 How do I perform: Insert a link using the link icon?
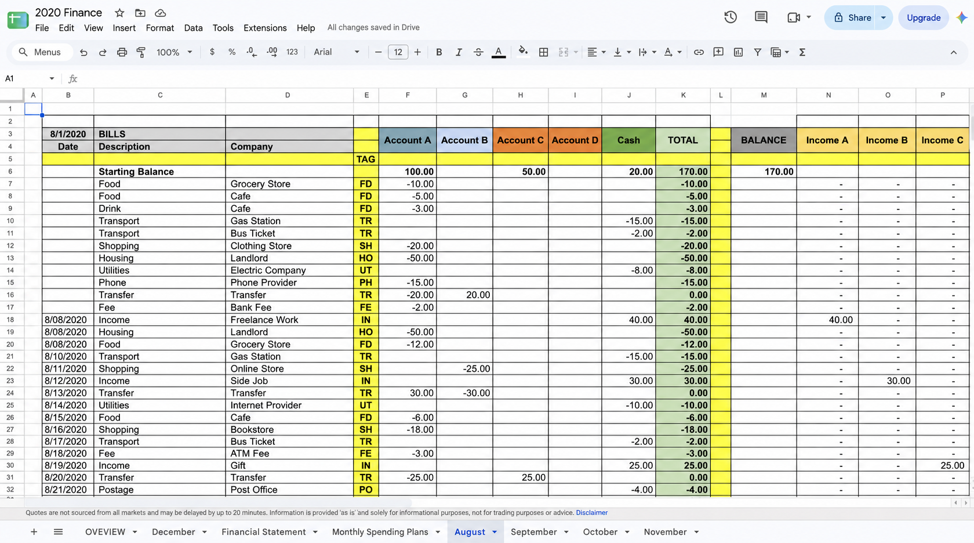[x=699, y=52]
